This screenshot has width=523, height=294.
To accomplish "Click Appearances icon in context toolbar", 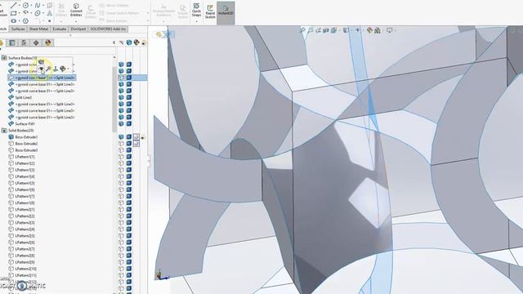I will [63, 69].
